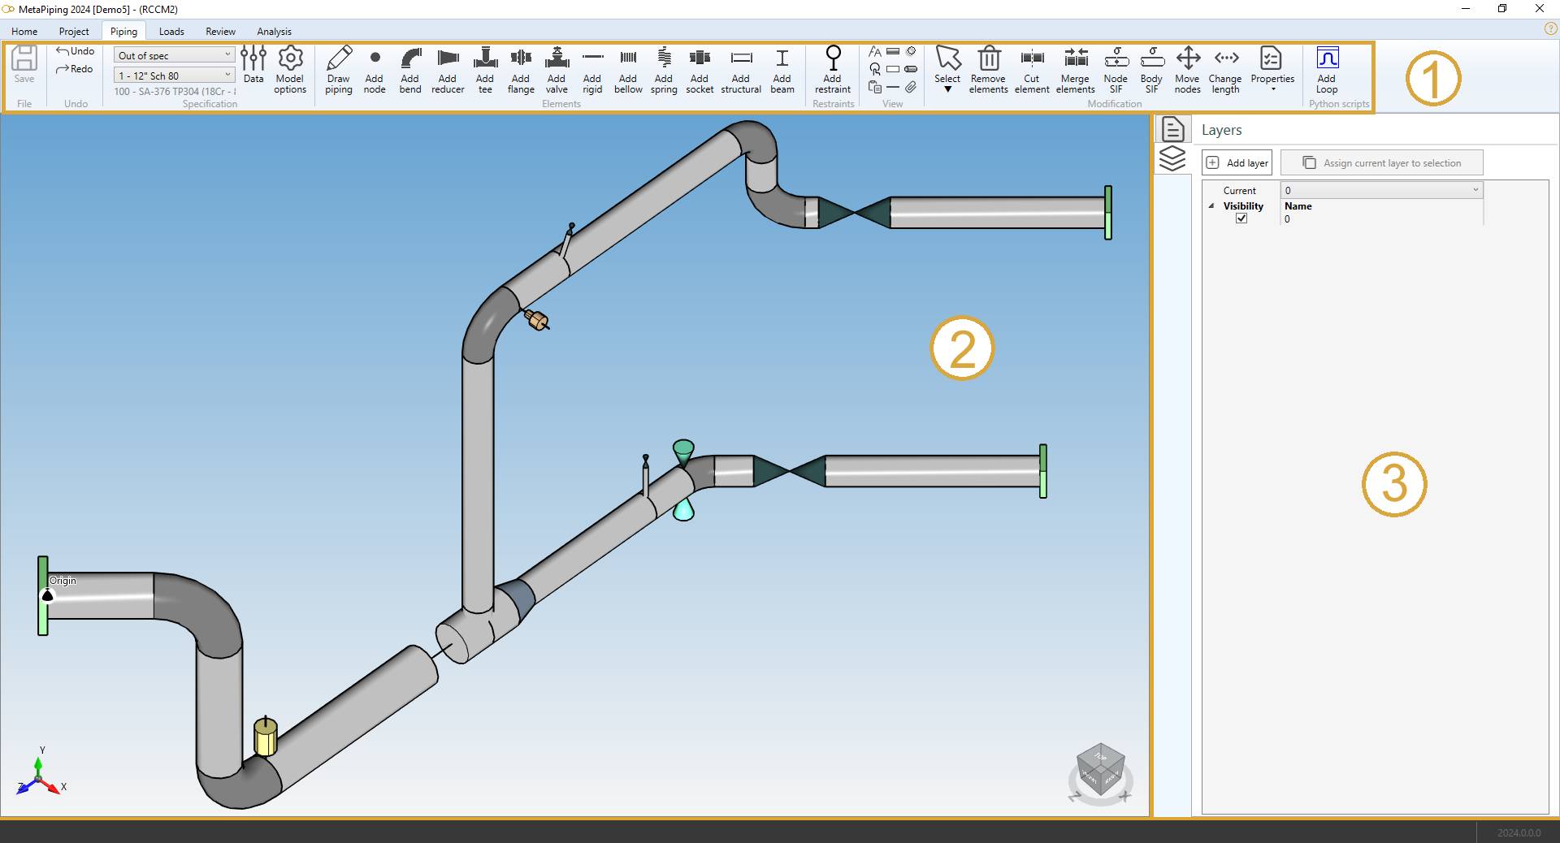Click the Add restraint tool
This screenshot has width=1560, height=843.
pos(833,70)
